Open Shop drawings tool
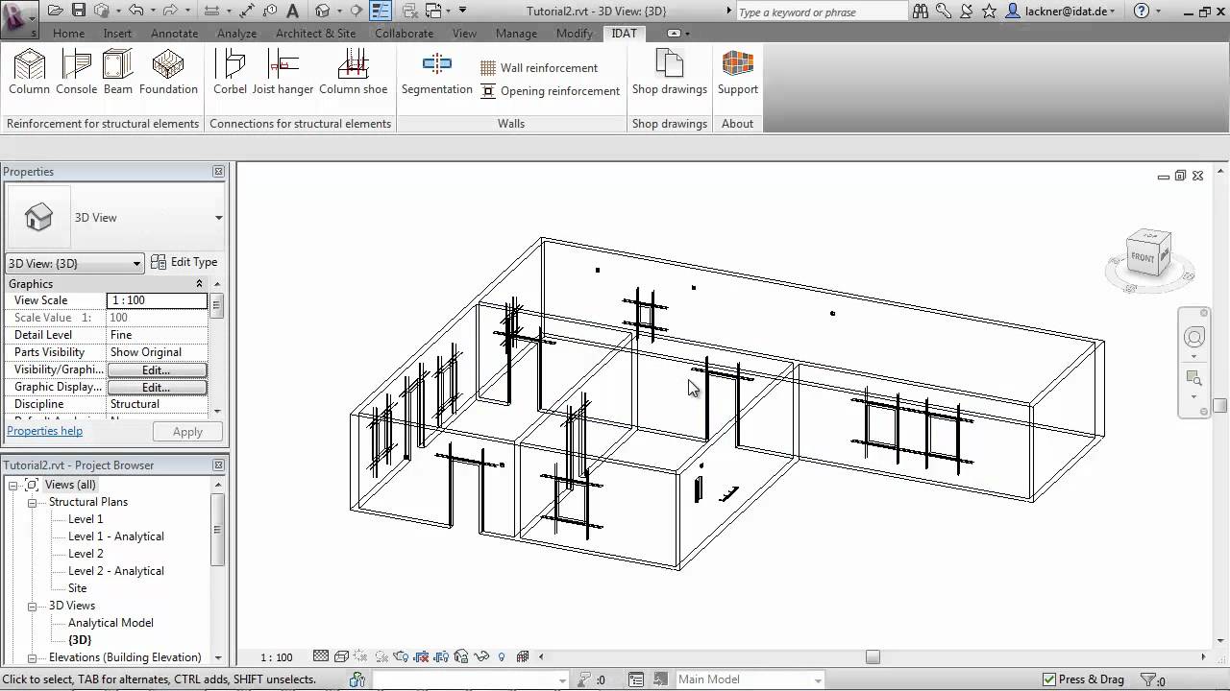The image size is (1230, 691). coord(669,73)
